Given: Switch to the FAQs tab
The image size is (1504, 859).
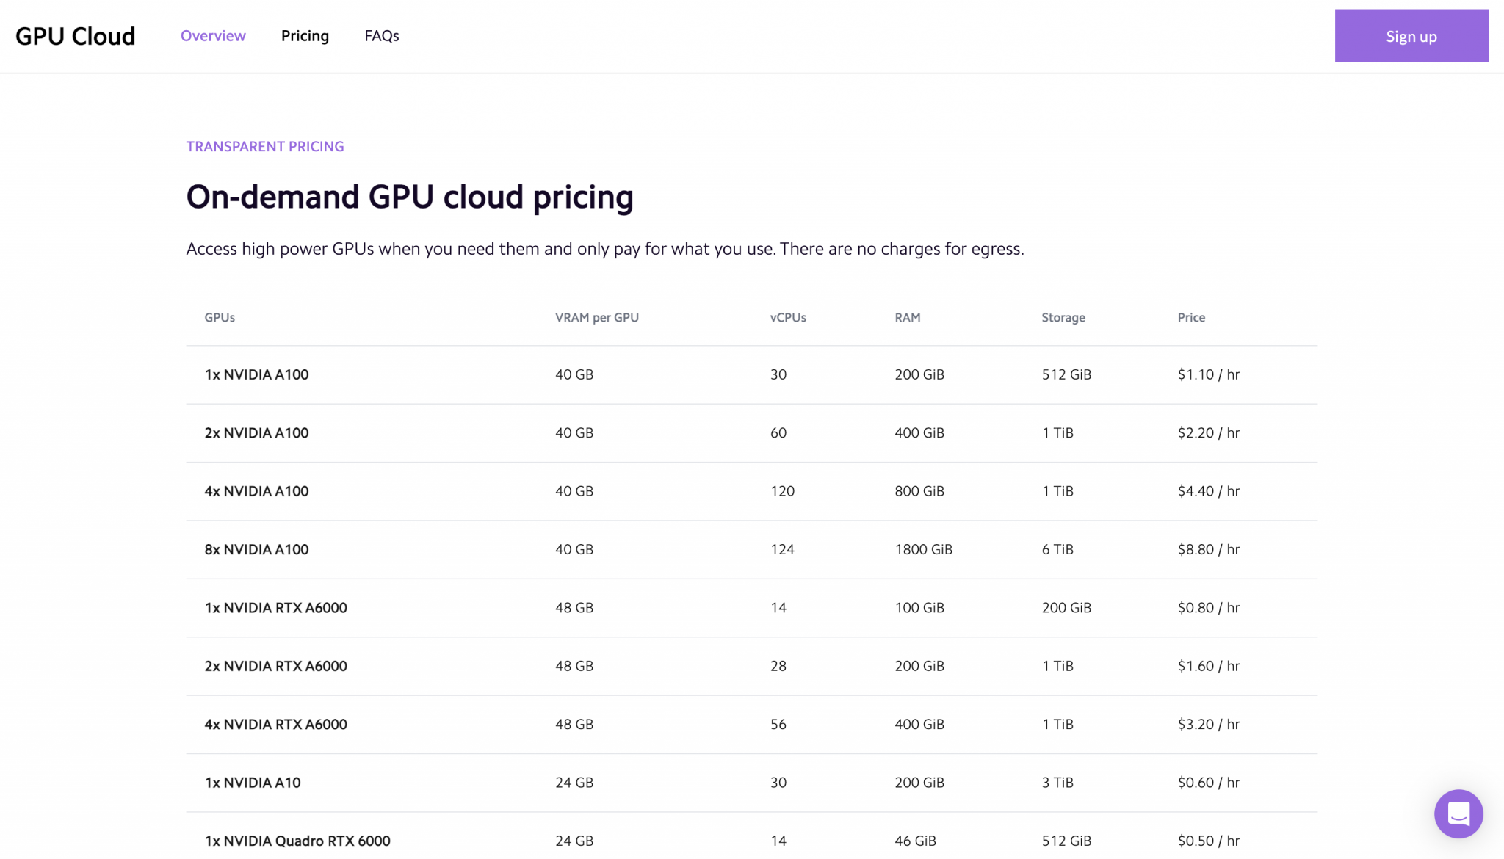Looking at the screenshot, I should coord(381,35).
